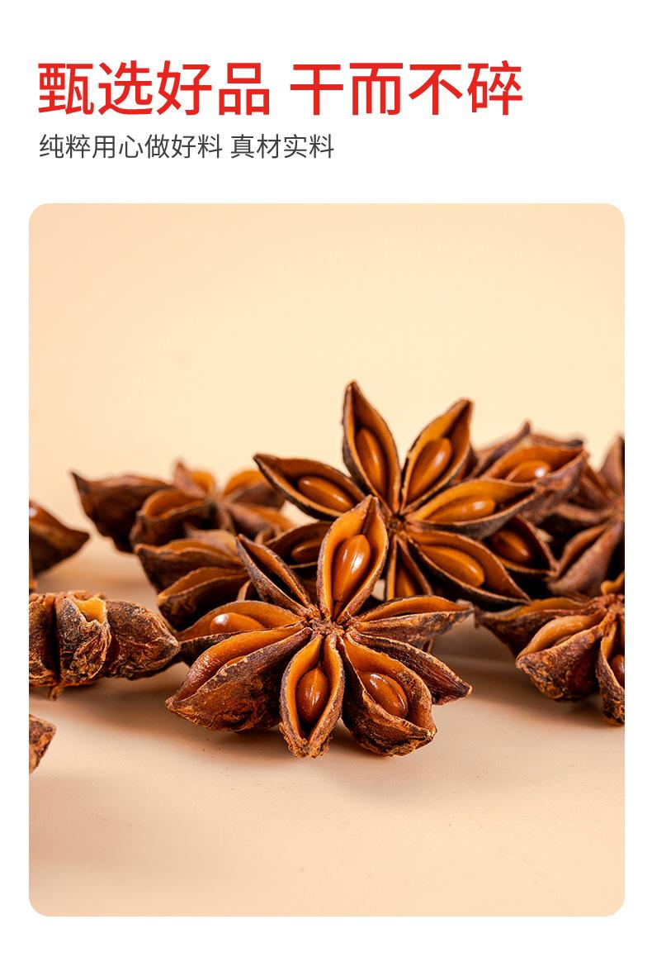652x957 pixels.
Task: Click the white header area beside the subtitle
Action: point(488,146)
